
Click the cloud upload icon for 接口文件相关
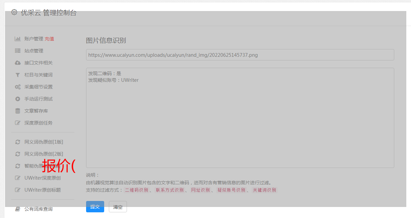(x=18, y=63)
